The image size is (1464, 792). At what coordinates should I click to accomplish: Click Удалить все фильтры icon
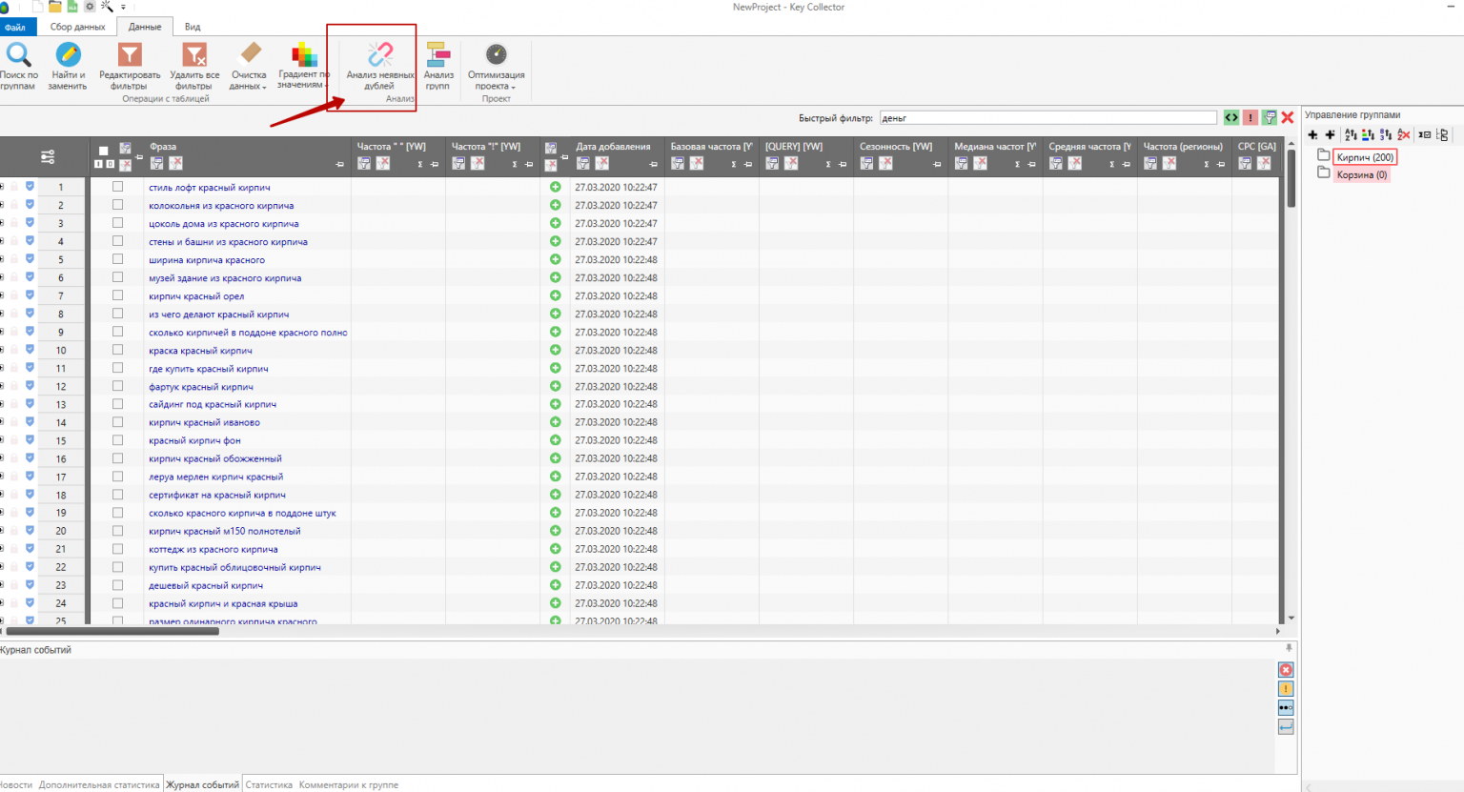pos(194,55)
